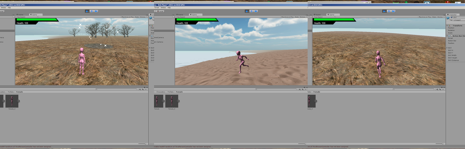Image resolution: width=465 pixels, height=149 pixels.
Task: Click Female breadcrumb in right project panel
Action: 317,92
